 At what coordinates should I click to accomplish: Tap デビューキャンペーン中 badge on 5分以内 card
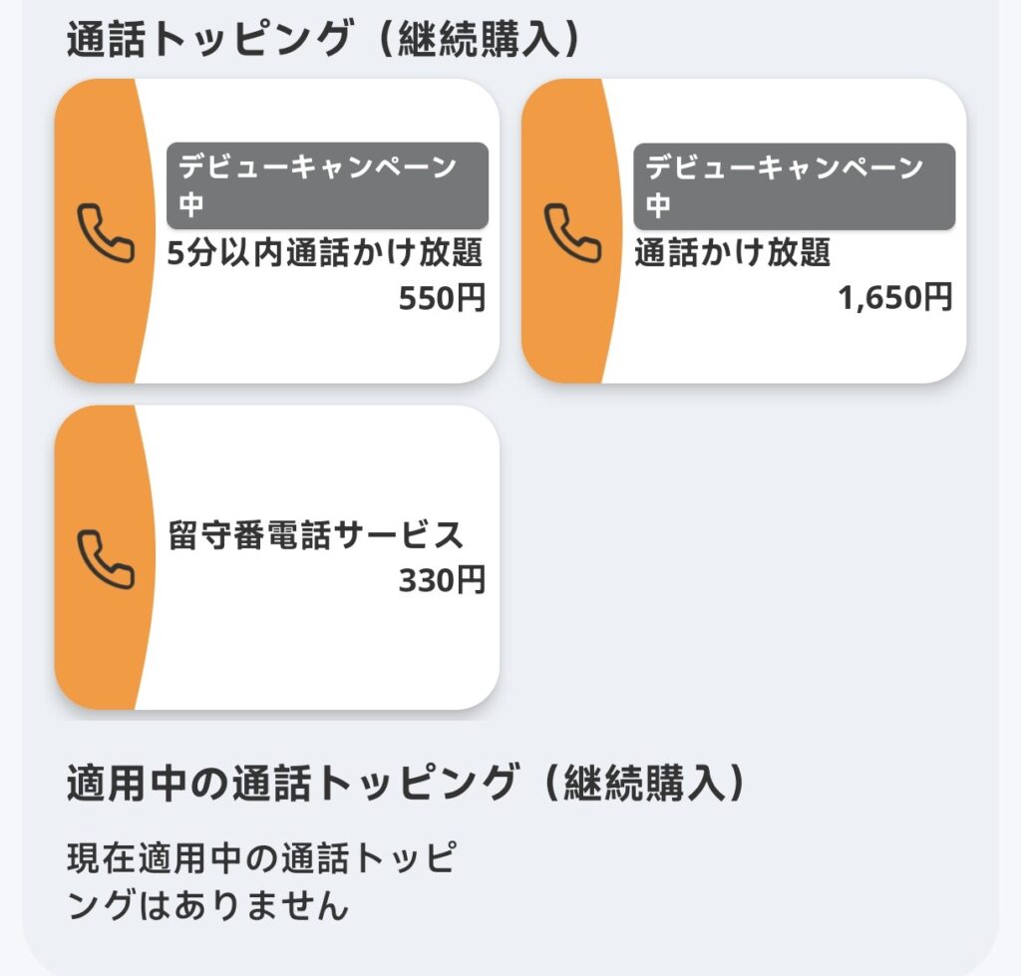[327, 186]
